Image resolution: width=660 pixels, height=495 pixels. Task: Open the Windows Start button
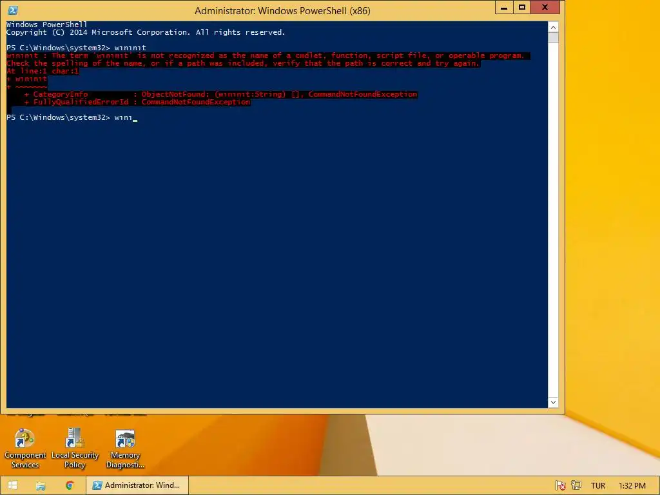(x=13, y=485)
